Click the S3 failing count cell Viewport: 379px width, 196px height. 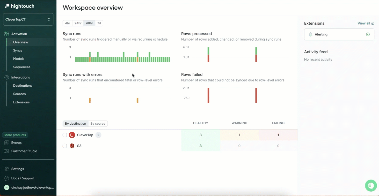tap(278, 146)
